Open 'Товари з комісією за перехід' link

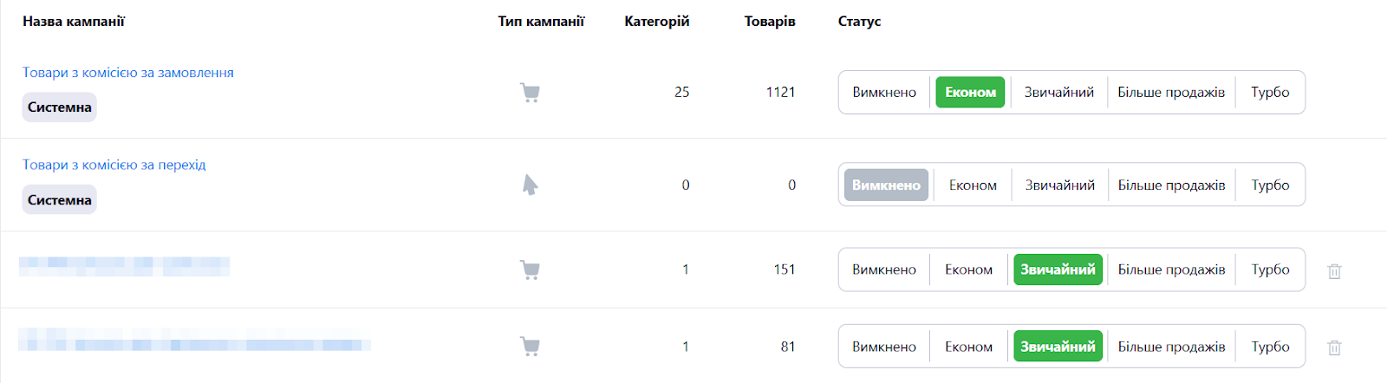coord(114,165)
